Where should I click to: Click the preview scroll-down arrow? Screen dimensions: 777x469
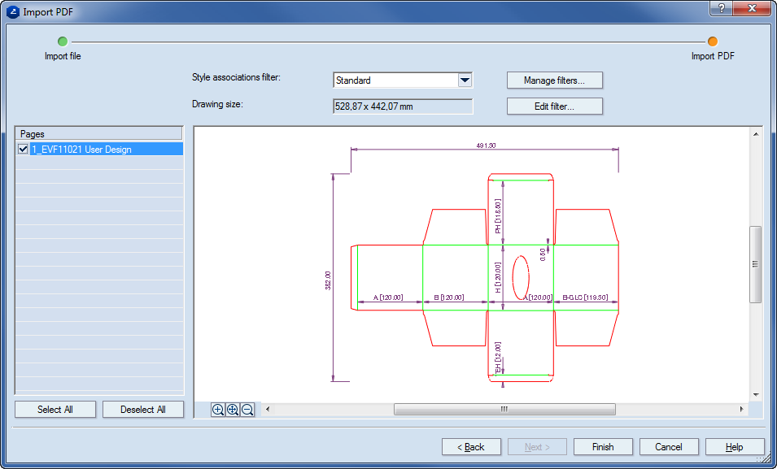[756, 395]
